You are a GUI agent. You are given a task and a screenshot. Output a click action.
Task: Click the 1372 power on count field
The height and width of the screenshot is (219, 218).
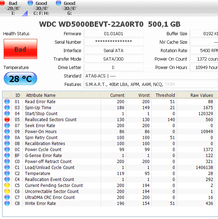204,59
